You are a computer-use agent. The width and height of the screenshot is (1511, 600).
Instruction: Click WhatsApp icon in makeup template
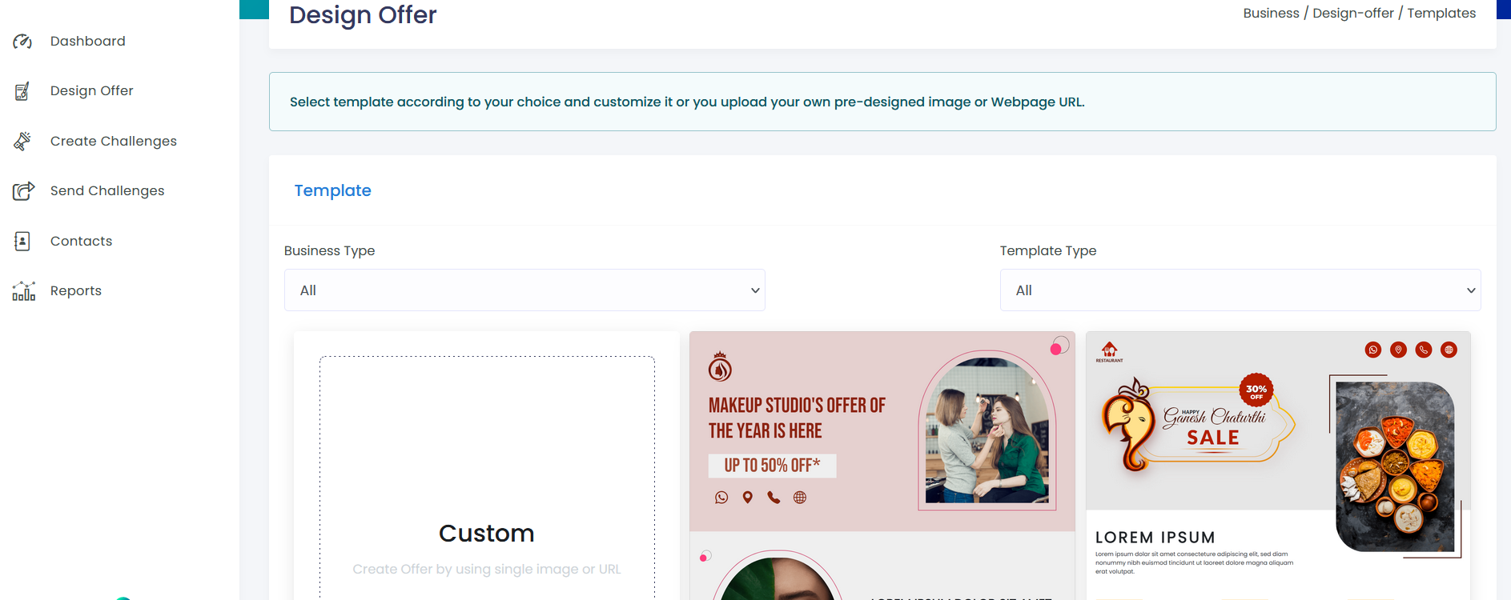pos(721,498)
